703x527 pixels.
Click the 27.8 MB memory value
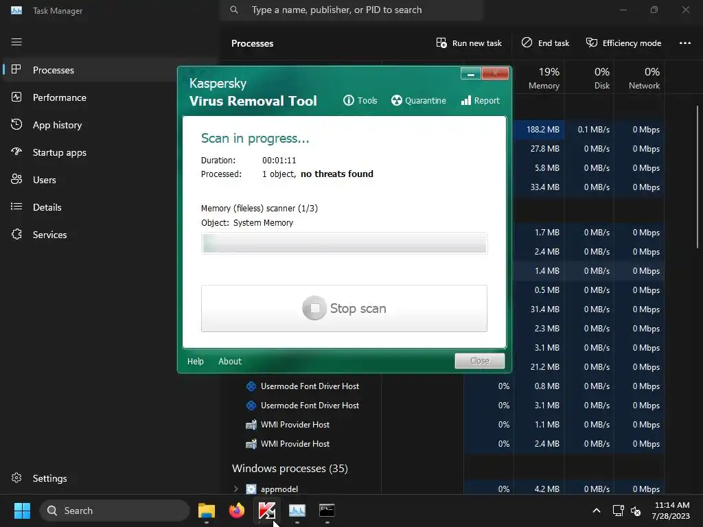coord(544,149)
